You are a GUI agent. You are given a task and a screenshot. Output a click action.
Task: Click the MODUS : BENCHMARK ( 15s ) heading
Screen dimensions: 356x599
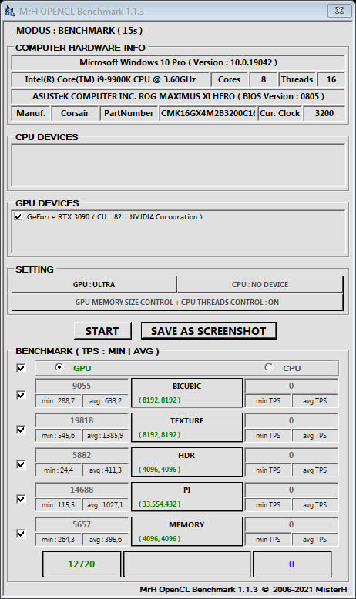coord(79,31)
